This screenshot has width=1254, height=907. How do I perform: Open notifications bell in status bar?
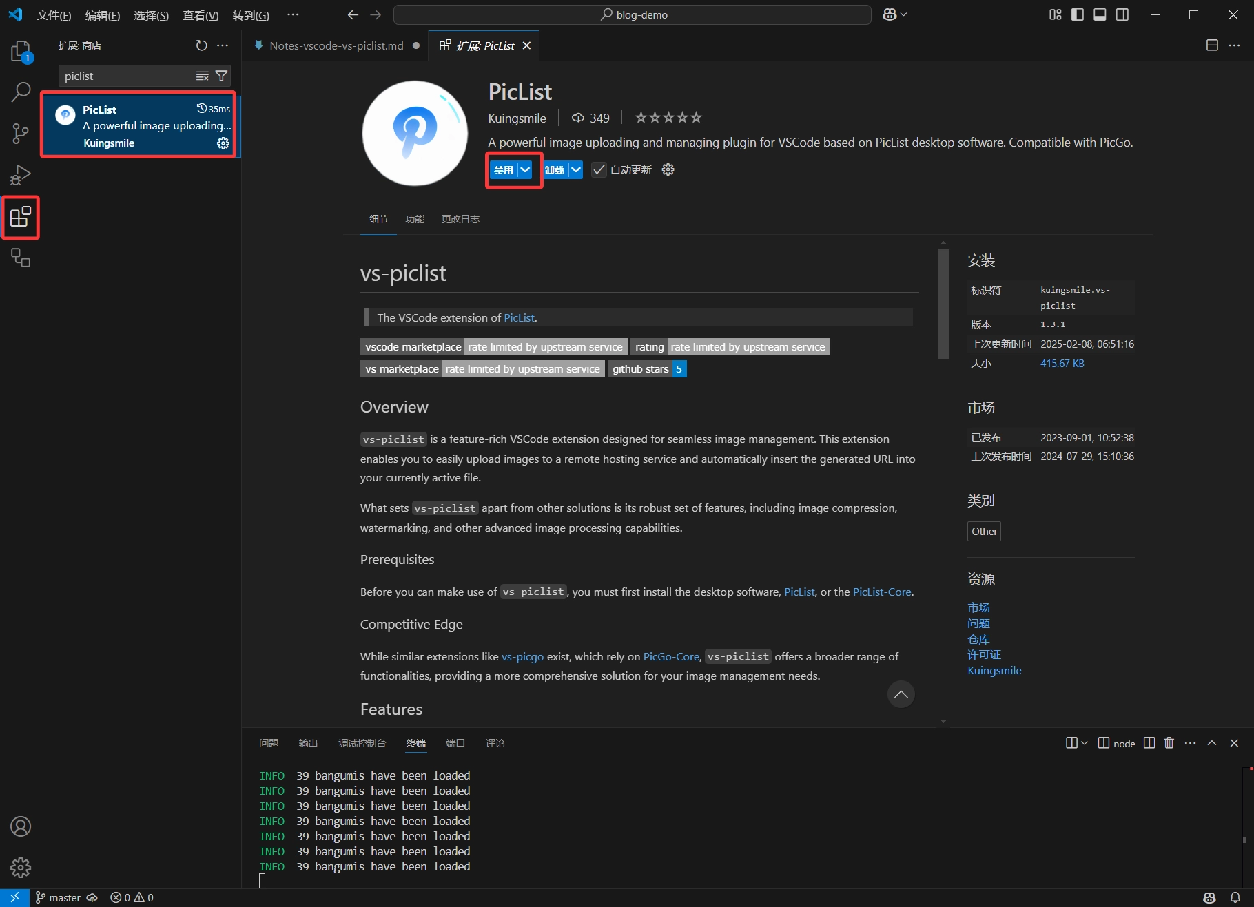click(1235, 898)
